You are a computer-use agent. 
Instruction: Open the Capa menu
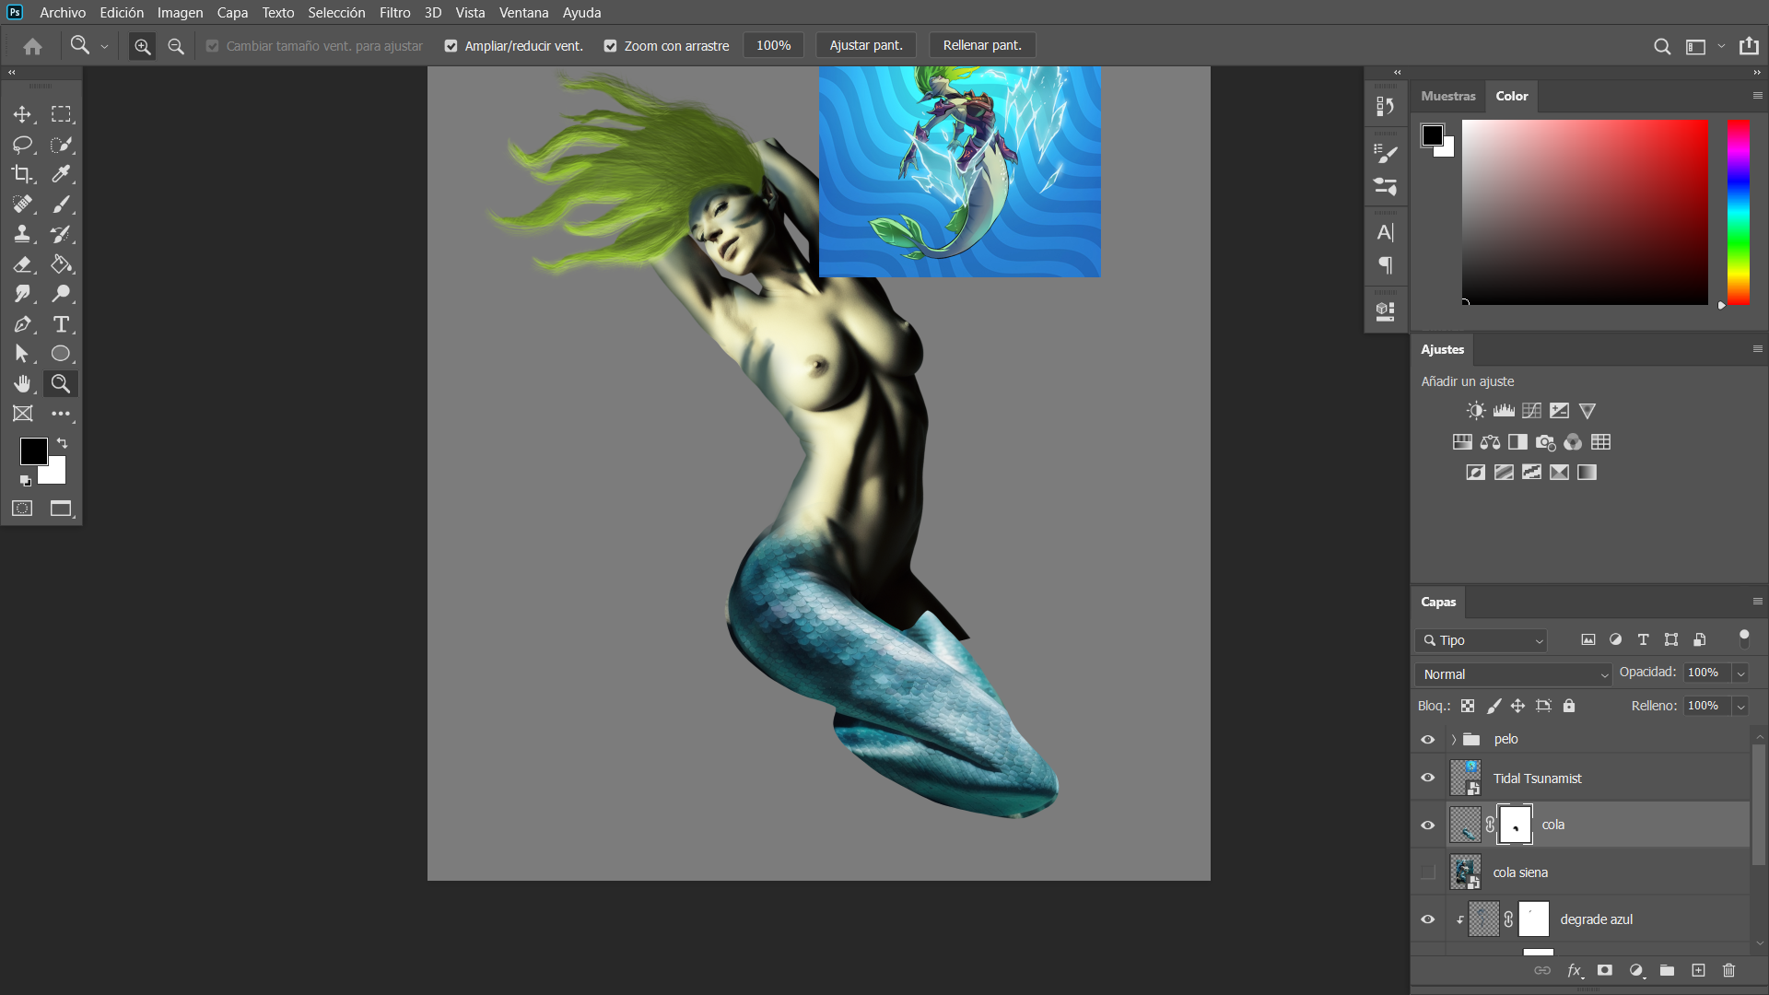coord(232,13)
